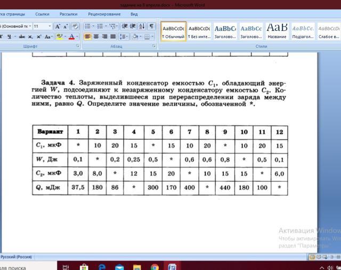Open the Sort A-Z tool

(142, 26)
